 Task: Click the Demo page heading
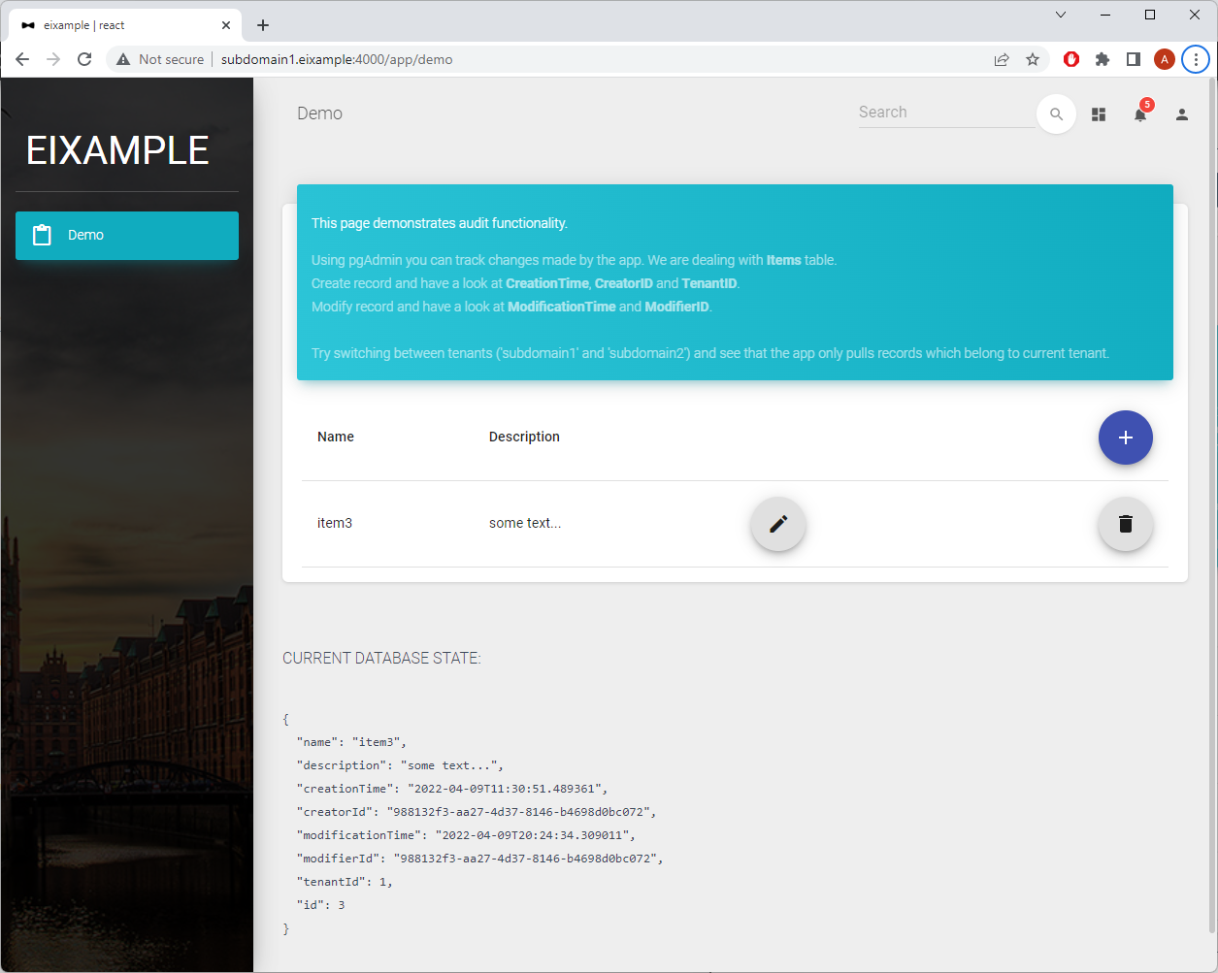coord(319,114)
